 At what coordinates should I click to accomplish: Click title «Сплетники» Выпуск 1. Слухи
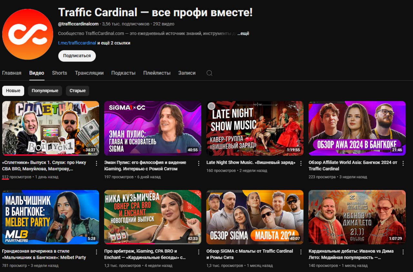point(44,166)
